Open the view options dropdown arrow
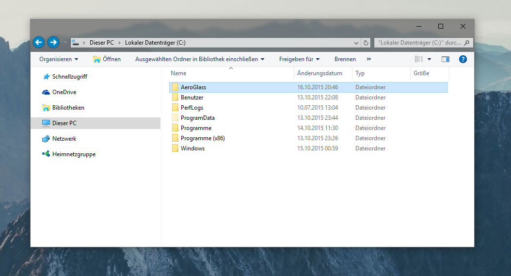The image size is (511, 276). click(429, 59)
